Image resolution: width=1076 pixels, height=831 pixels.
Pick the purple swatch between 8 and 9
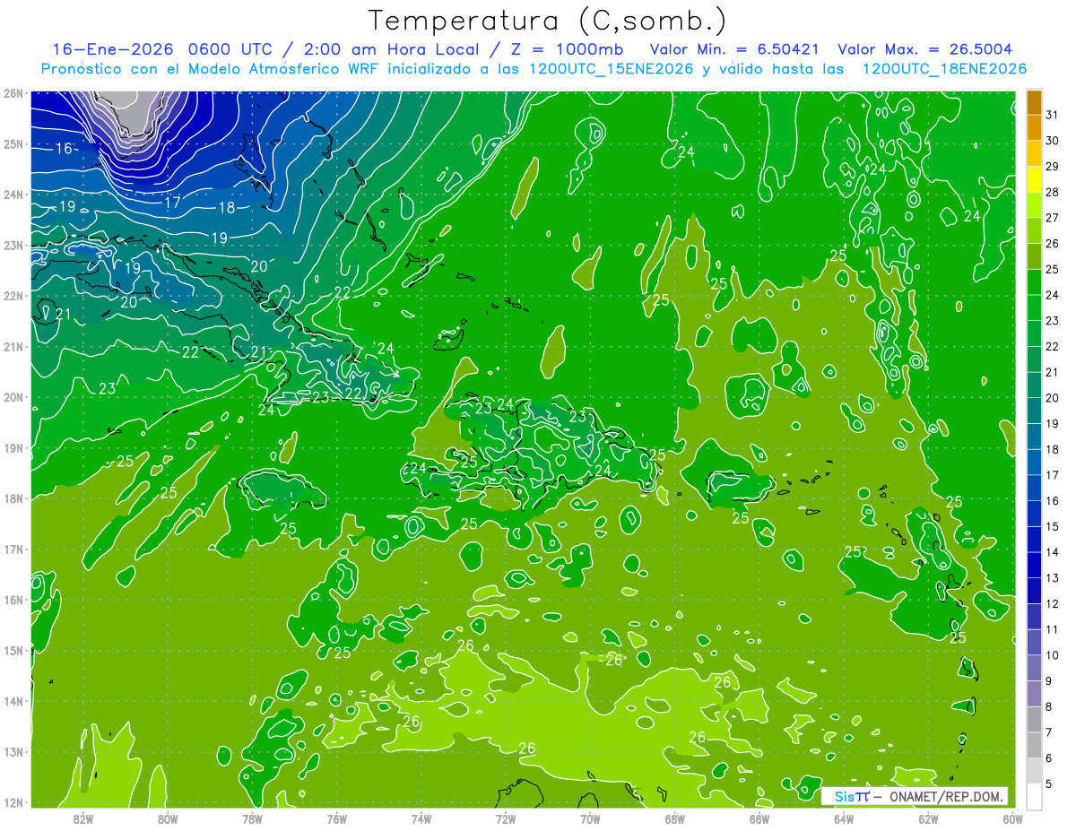click(x=1034, y=694)
